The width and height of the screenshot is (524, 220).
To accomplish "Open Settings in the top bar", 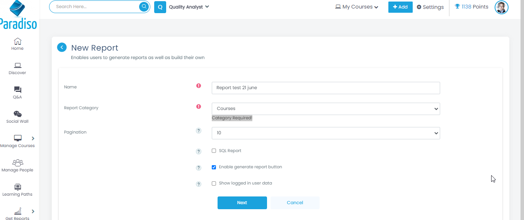I will tap(430, 7).
